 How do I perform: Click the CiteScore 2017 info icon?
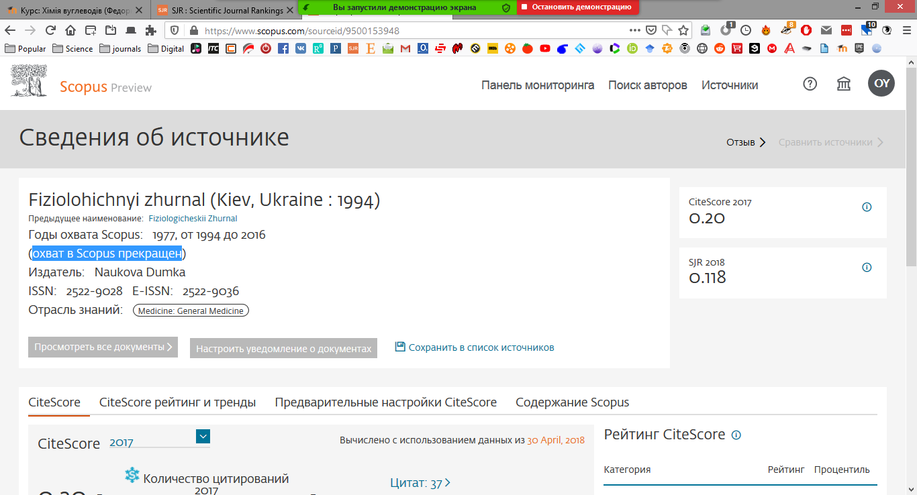coord(867,207)
